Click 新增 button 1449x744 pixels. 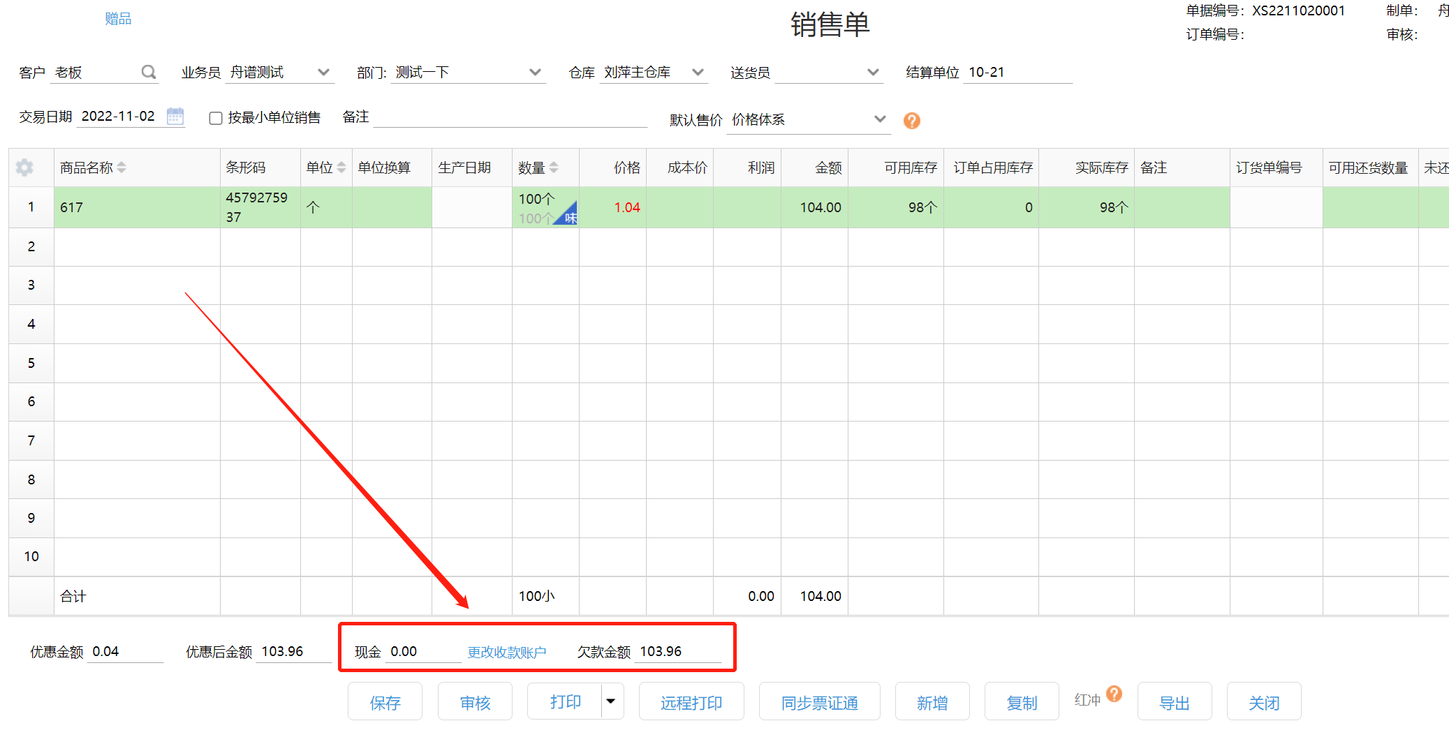tap(932, 702)
